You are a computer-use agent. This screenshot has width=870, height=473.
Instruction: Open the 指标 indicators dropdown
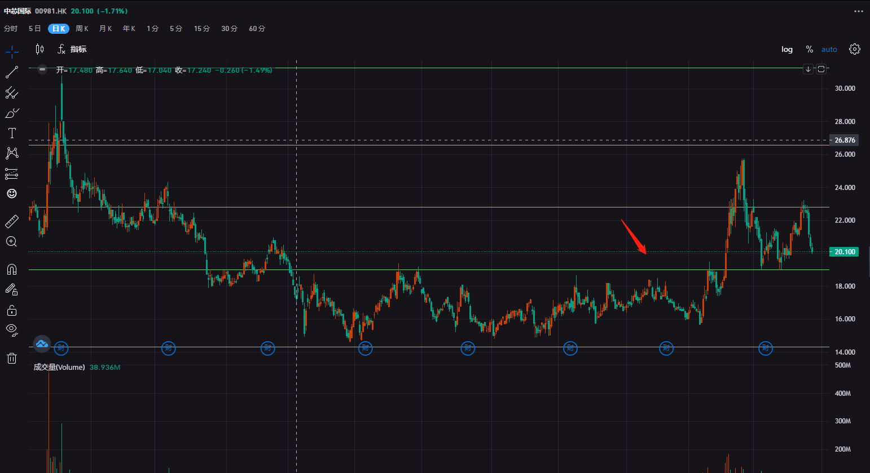click(x=72, y=49)
